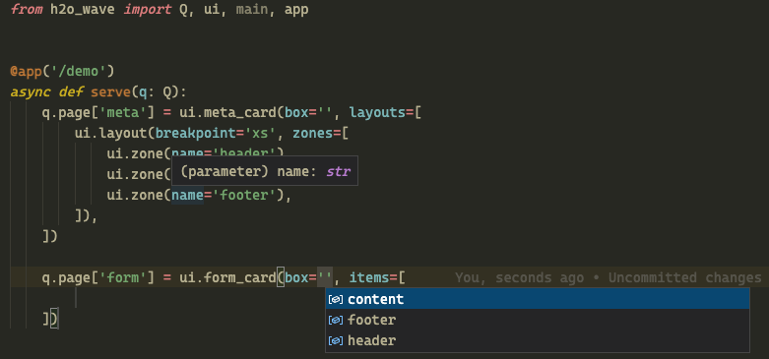Place cursor inside empty box string of form_card
769x359 pixels.
pyautogui.click(x=325, y=277)
